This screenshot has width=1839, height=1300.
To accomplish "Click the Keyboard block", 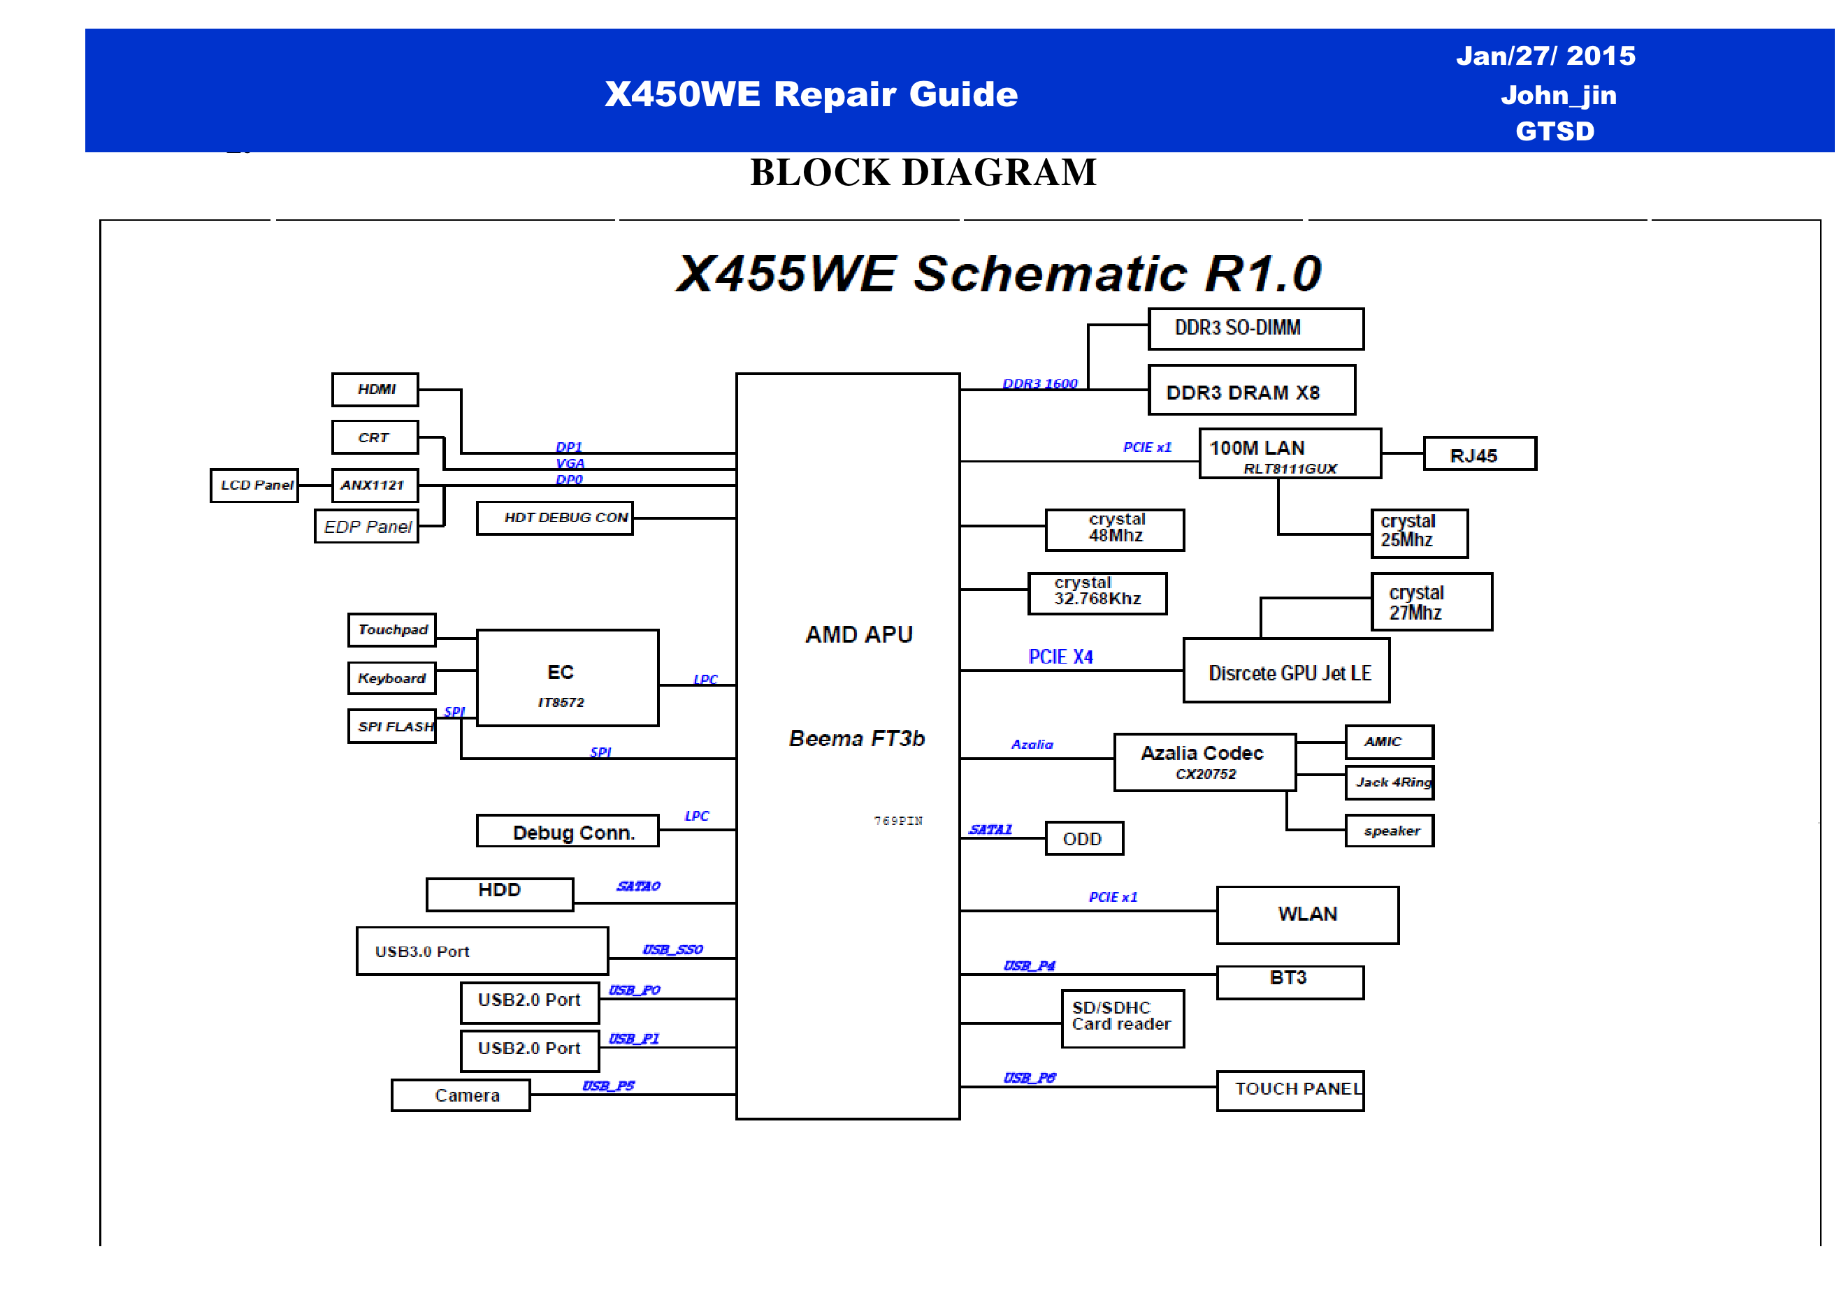I will [x=391, y=678].
